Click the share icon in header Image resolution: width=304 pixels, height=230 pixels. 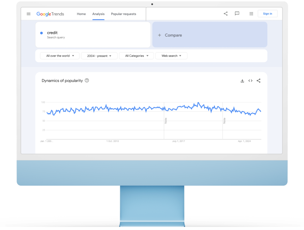click(x=226, y=14)
